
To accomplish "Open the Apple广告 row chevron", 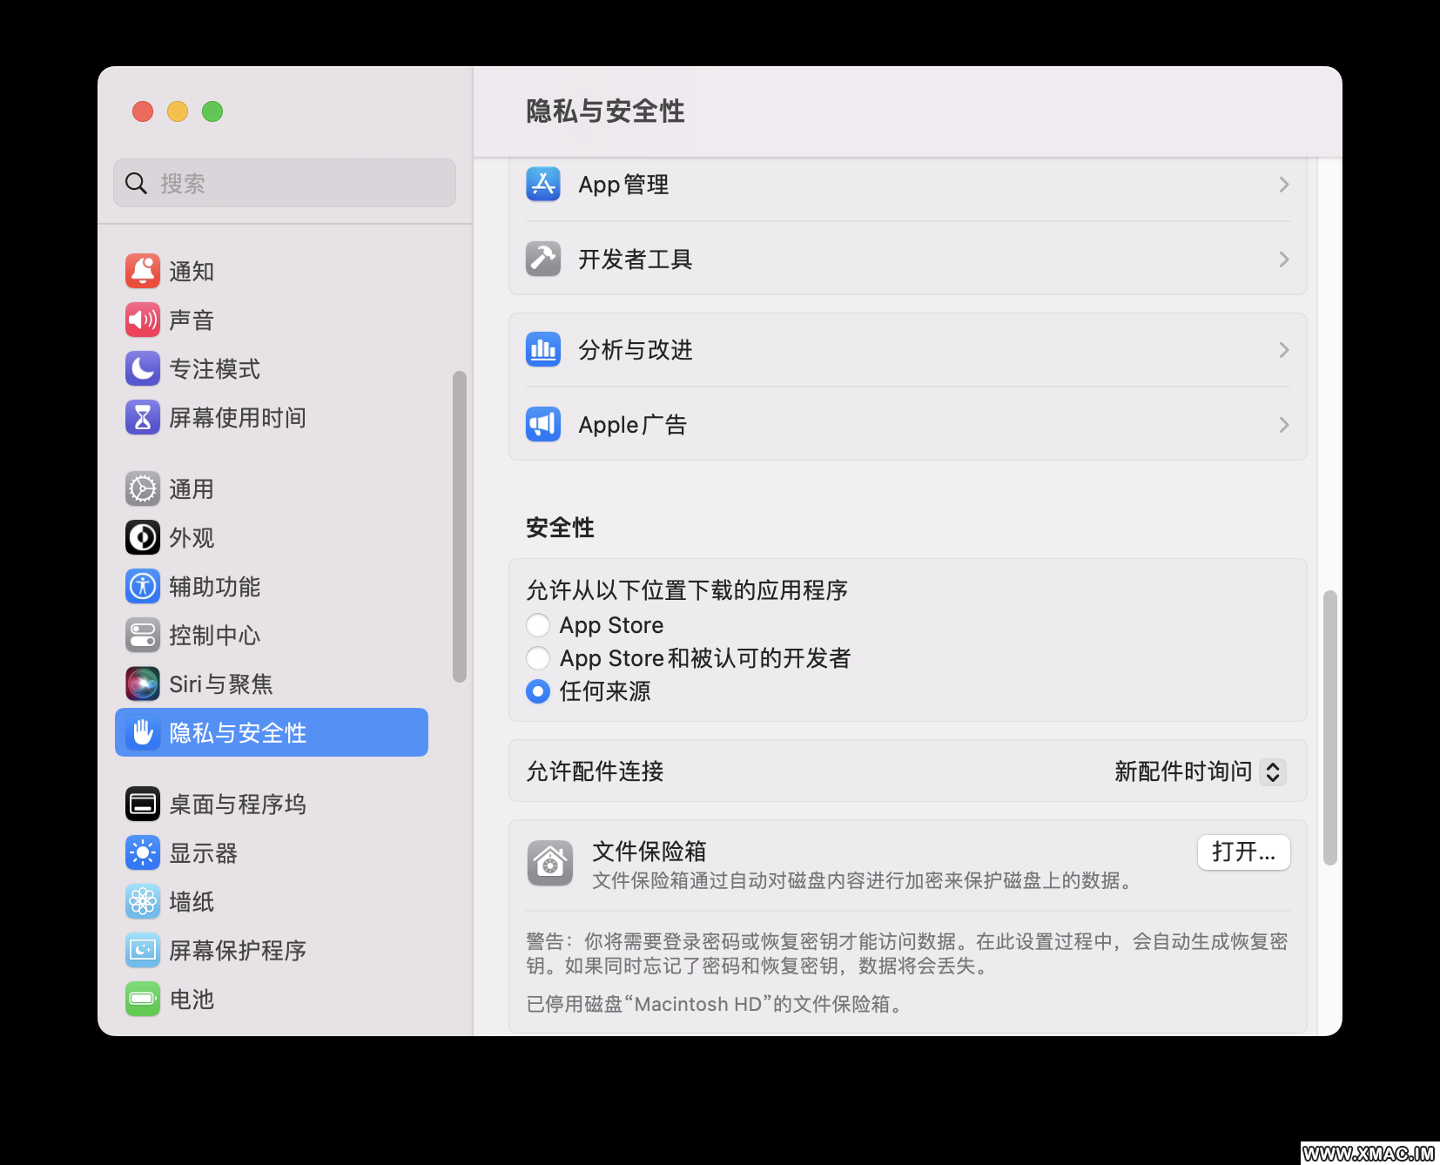I will click(x=1283, y=425).
